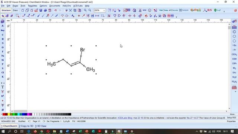The image size is (238, 134).
Task: Select the Draw Normal bond tool
Action: [23, 16]
